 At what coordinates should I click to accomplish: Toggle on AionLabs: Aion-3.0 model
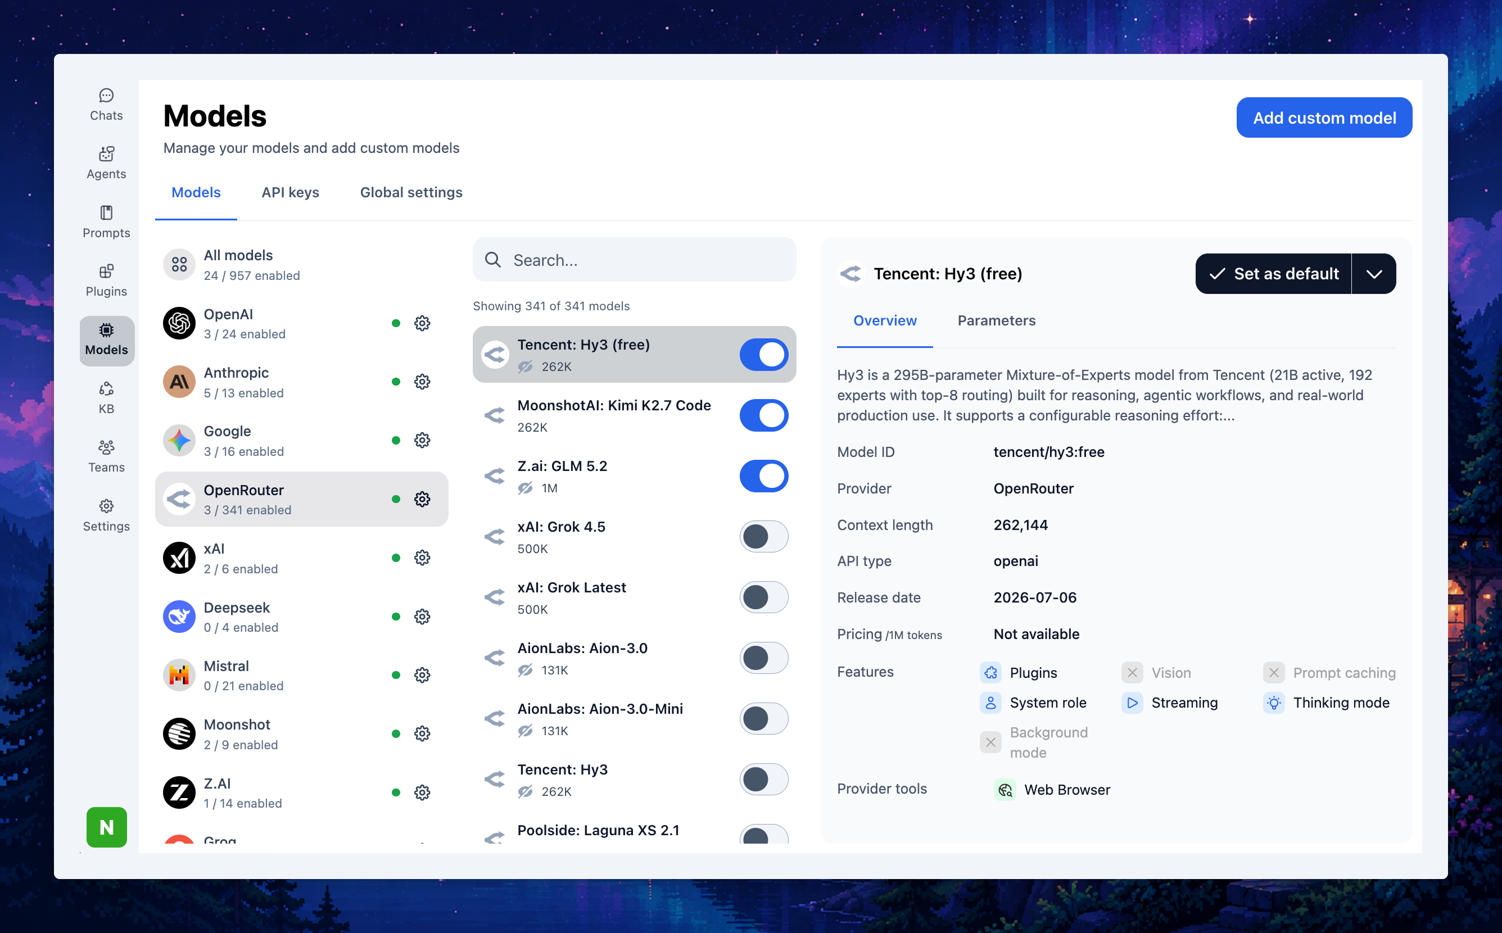764,658
